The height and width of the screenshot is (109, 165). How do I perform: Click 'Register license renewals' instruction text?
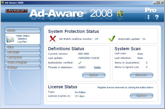point(126,87)
